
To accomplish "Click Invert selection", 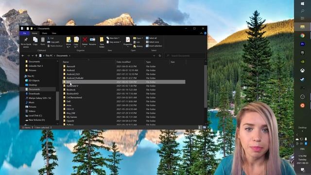I will click(x=154, y=46).
